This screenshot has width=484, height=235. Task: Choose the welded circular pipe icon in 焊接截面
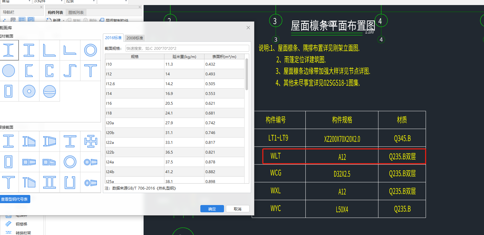coord(70,162)
